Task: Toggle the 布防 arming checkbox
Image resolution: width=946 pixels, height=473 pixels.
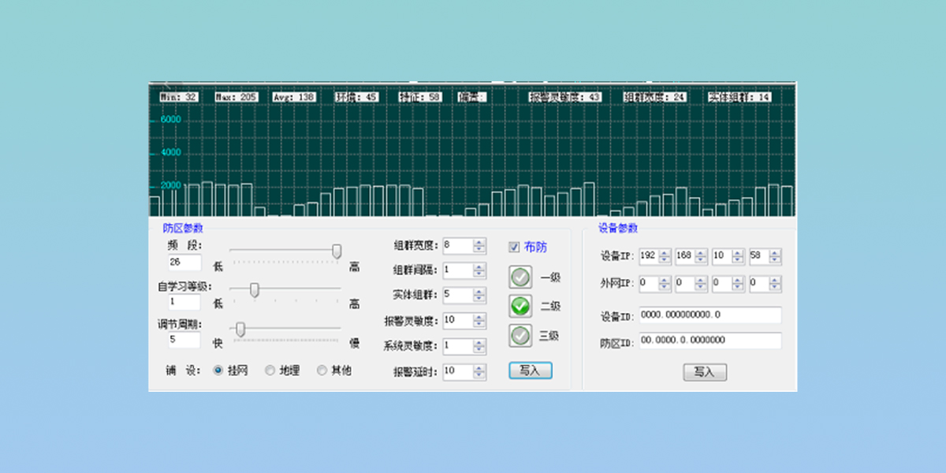Action: (x=515, y=248)
